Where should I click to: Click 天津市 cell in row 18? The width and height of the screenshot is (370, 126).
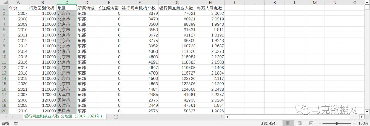pos(67,100)
